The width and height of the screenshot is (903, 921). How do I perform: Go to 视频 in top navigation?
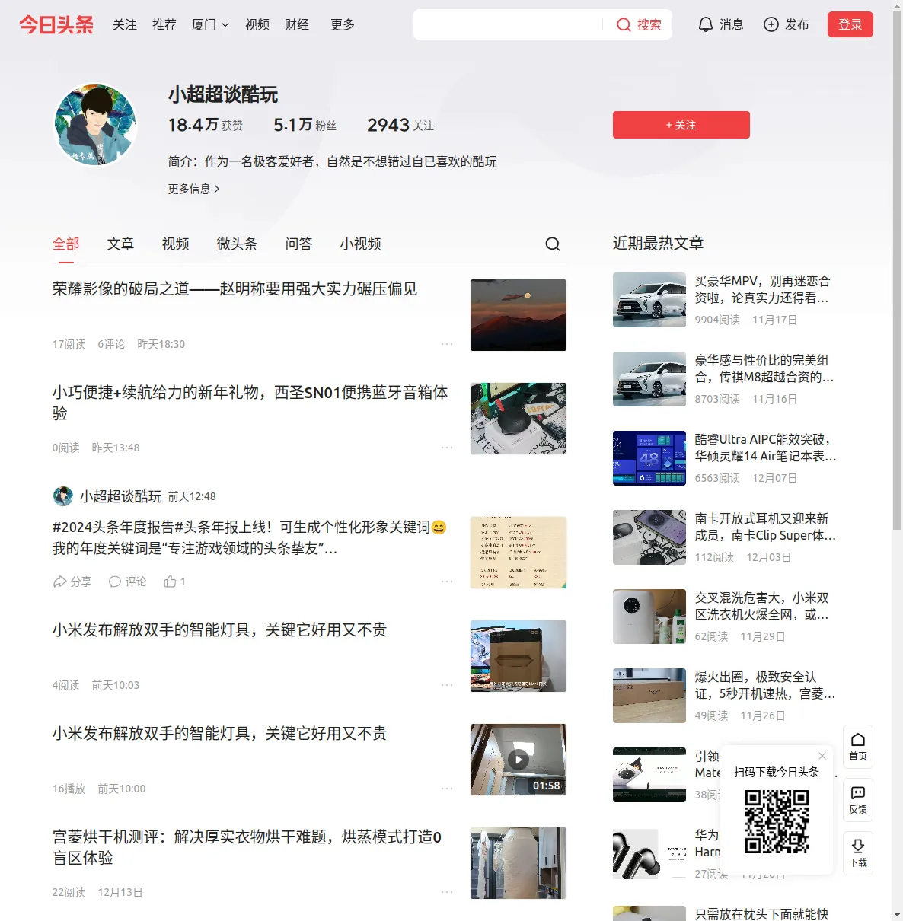pyautogui.click(x=257, y=24)
